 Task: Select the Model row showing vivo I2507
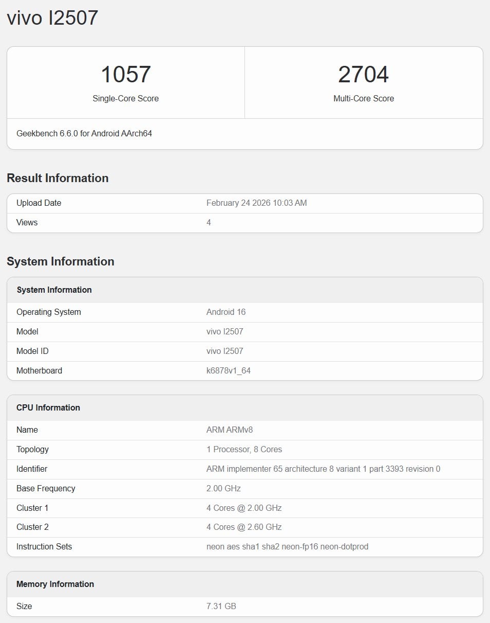(244, 331)
